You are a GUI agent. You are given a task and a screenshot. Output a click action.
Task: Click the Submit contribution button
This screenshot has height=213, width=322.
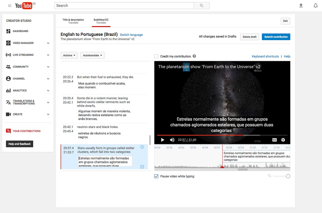[276, 37]
